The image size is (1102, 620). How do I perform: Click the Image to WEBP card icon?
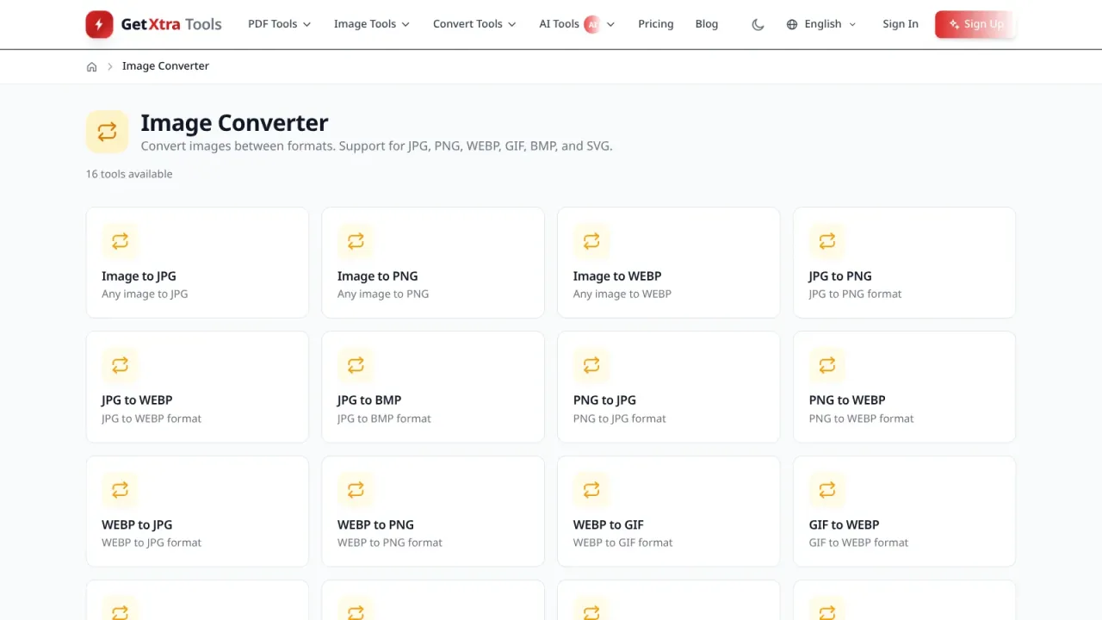(x=591, y=241)
